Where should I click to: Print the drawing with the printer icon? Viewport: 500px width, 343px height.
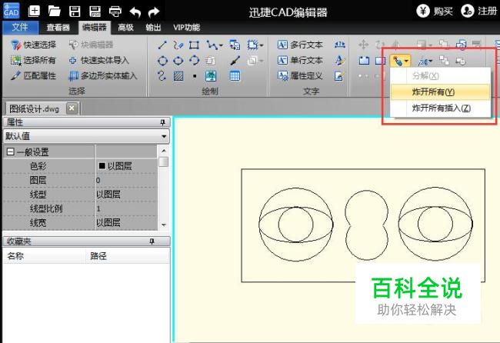pyautogui.click(x=115, y=12)
